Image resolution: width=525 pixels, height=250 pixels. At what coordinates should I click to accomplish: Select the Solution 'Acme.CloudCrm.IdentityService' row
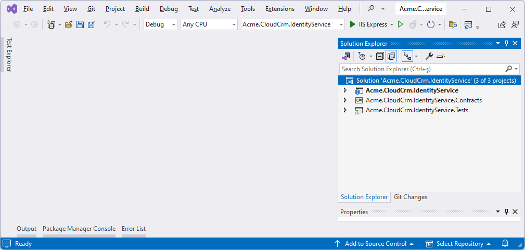[430, 81]
